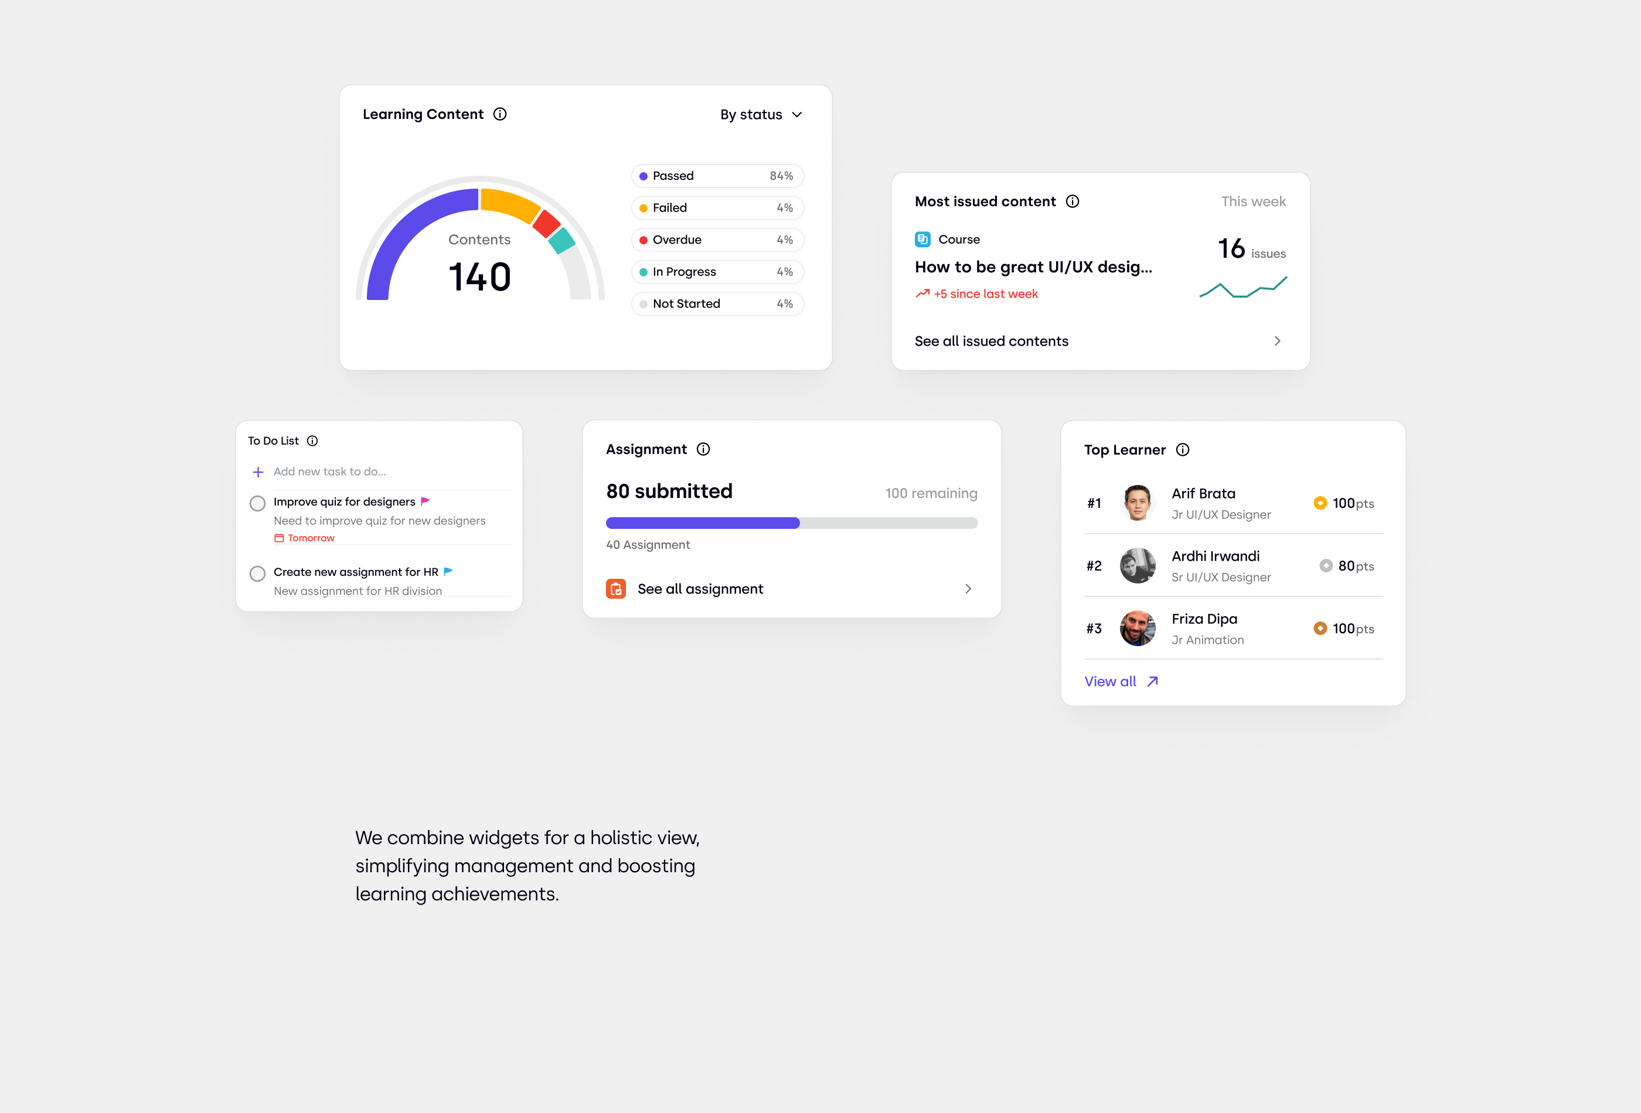Viewport: 1641px width, 1113px height.
Task: Click the info icon on Assignment widget
Action: 703,449
